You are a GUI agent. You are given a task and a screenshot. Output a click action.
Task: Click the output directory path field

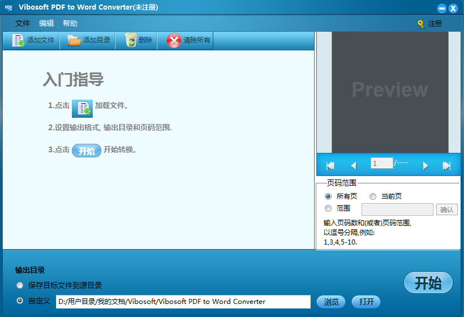[x=183, y=302]
